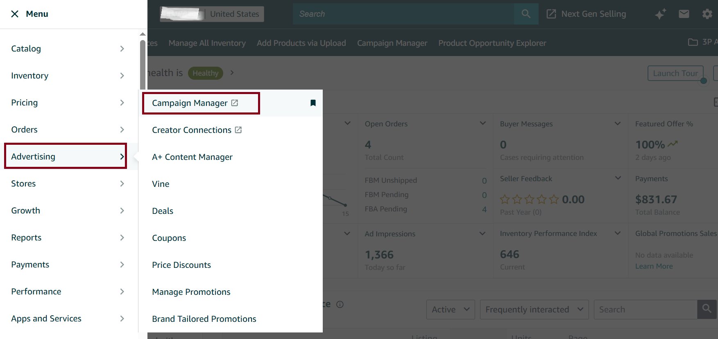
Task: Click the Healthy account status badge
Action: (206, 73)
